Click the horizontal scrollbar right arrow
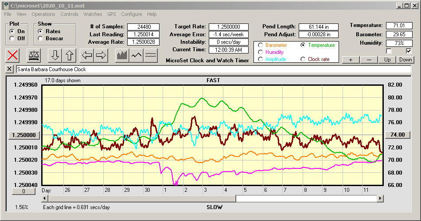The width and height of the screenshot is (421, 221). 380,198
